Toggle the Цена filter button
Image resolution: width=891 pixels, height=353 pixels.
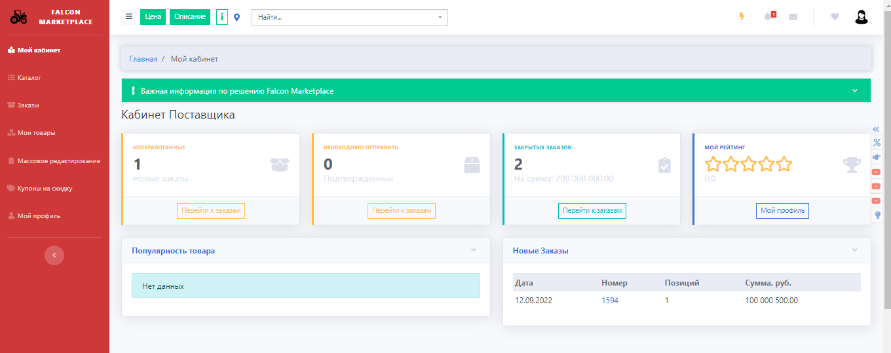[x=153, y=17]
